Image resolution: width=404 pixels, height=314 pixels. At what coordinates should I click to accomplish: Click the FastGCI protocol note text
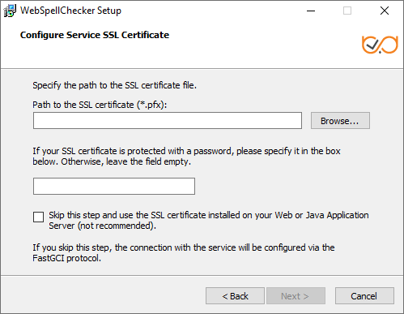click(184, 252)
